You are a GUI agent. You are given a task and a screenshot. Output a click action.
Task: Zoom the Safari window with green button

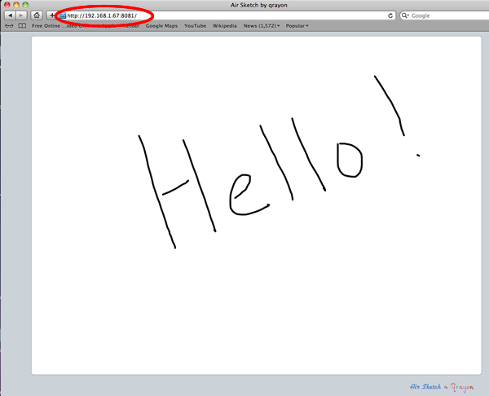(25, 5)
